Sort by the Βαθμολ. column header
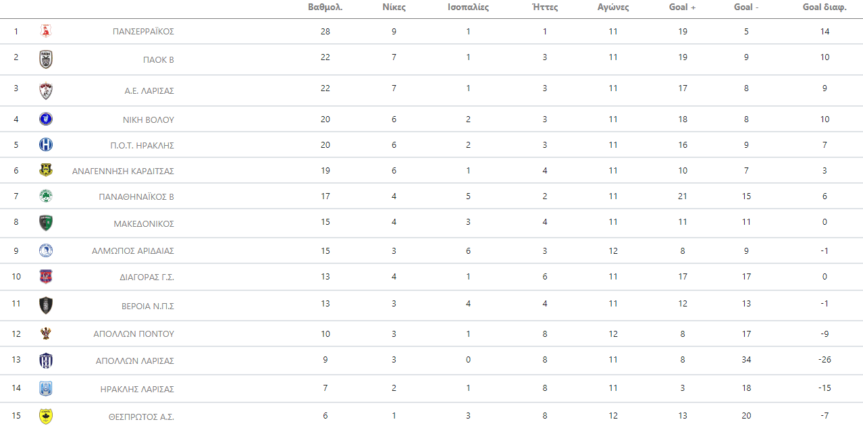 pos(325,7)
